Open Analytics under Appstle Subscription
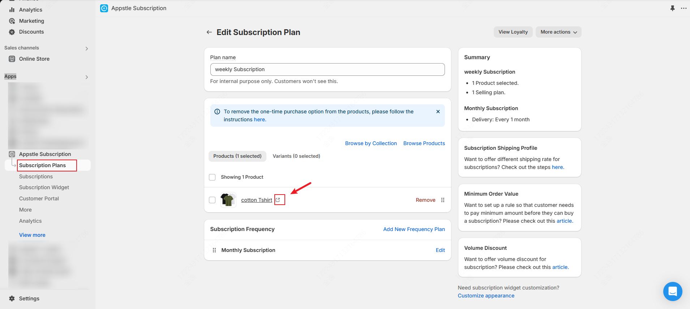 click(30, 221)
